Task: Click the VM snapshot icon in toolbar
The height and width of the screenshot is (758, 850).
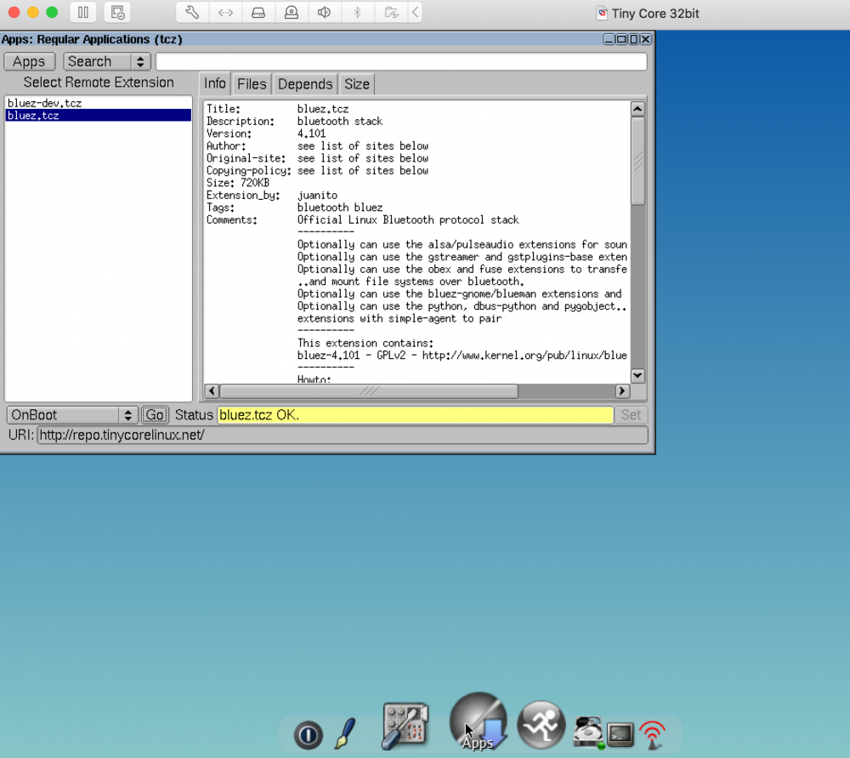Action: point(117,13)
